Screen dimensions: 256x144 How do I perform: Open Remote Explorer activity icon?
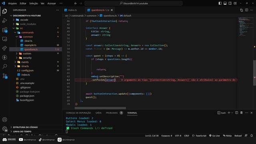[4, 39]
